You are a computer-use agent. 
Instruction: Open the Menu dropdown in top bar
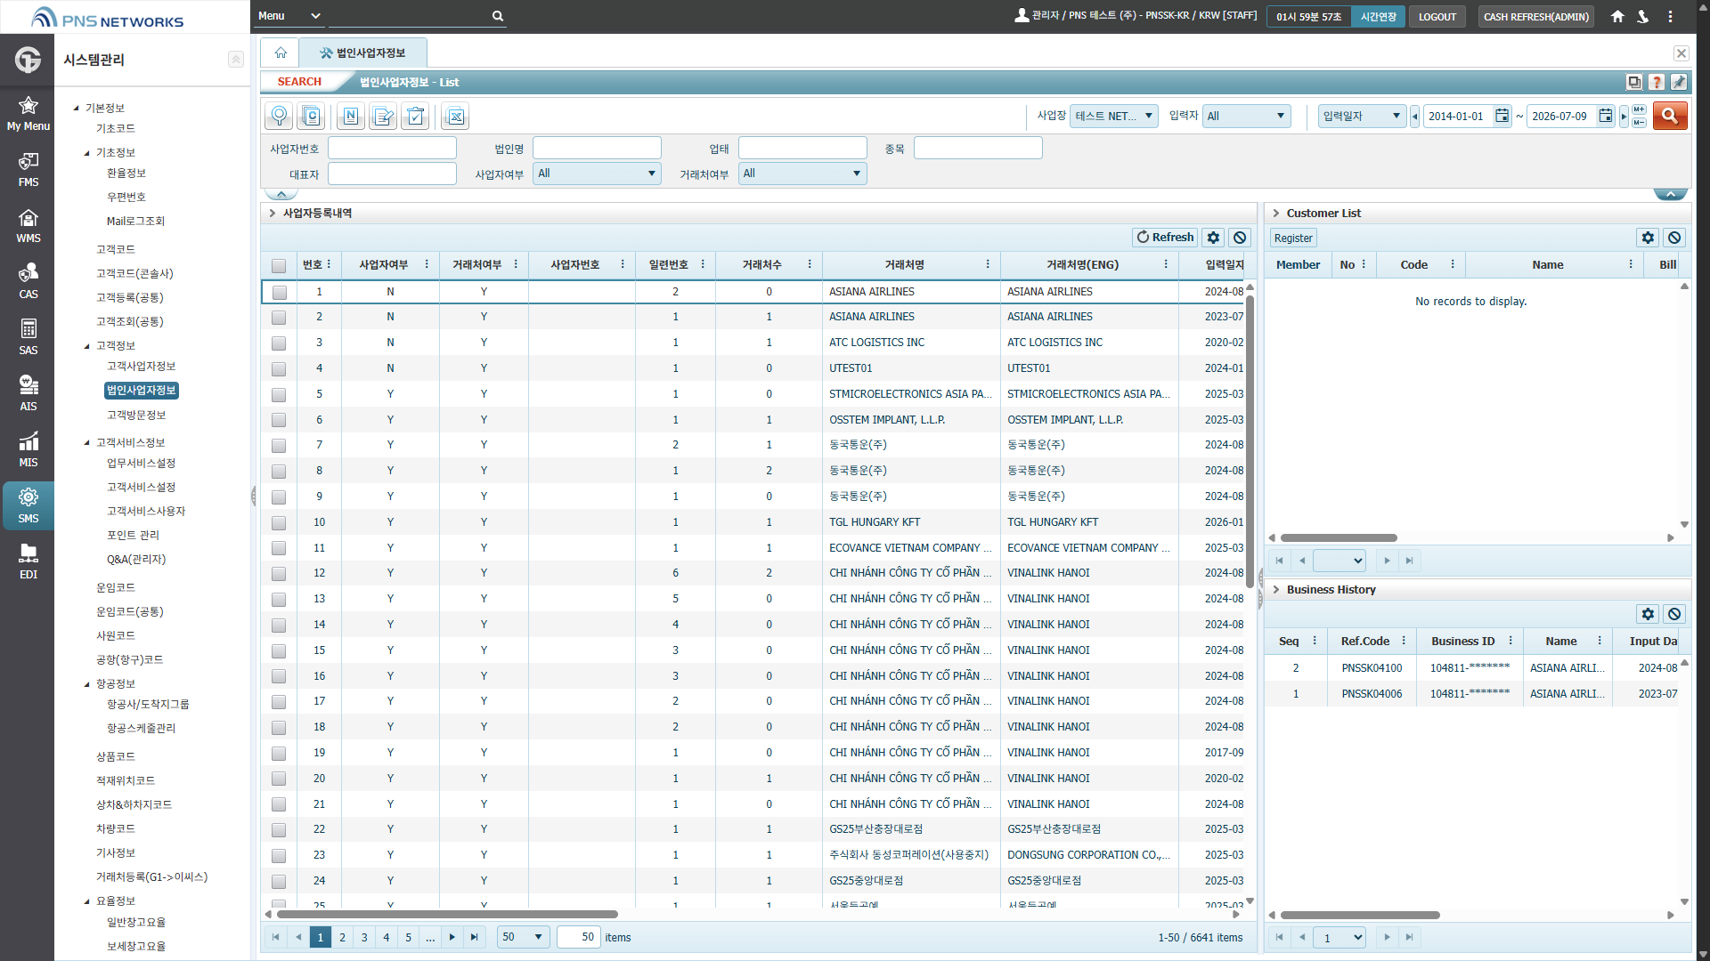pos(289,16)
